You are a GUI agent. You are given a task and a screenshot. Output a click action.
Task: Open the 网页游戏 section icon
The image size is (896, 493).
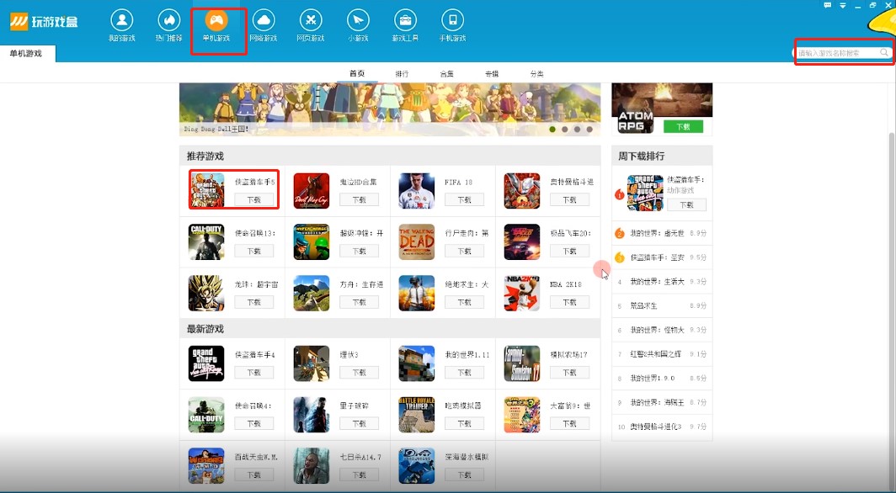tap(311, 20)
